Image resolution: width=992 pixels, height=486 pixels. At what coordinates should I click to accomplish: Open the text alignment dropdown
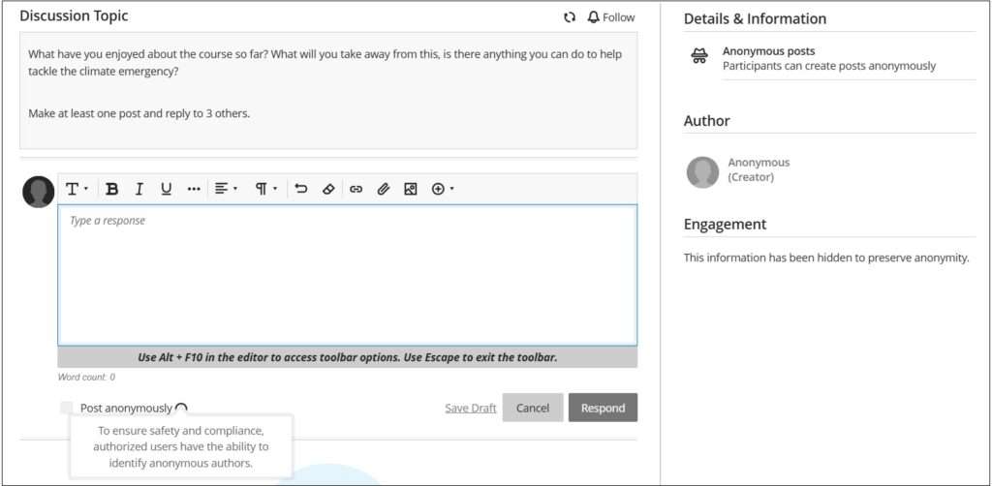(226, 189)
